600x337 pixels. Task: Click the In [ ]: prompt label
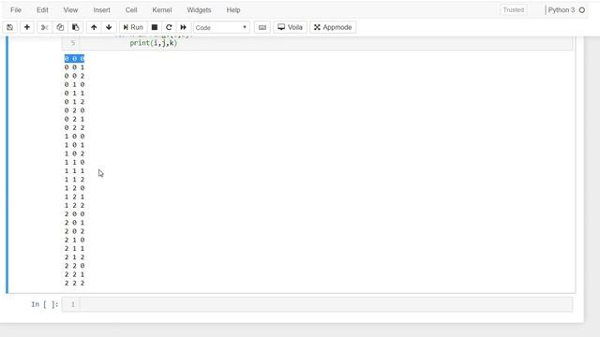pos(45,304)
